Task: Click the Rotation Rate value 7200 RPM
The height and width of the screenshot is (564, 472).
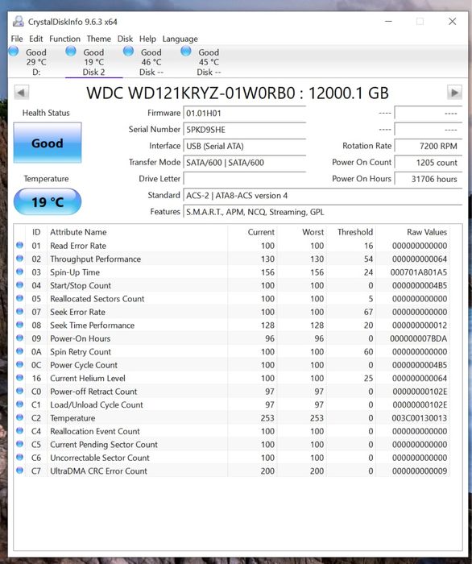Action: click(429, 146)
